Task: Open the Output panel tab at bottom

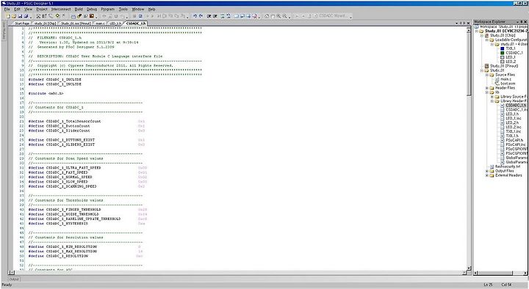Action: pos(14,279)
